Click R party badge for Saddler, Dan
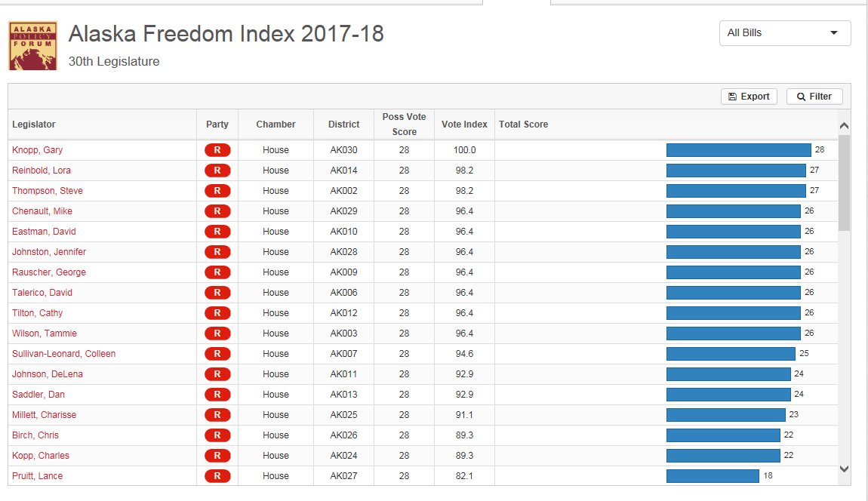Image resolution: width=868 pixels, height=501 pixels. pos(217,395)
